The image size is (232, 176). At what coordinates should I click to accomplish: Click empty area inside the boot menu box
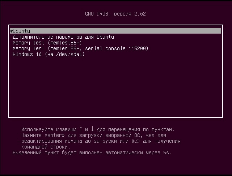pyautogui.click(x=115, y=86)
